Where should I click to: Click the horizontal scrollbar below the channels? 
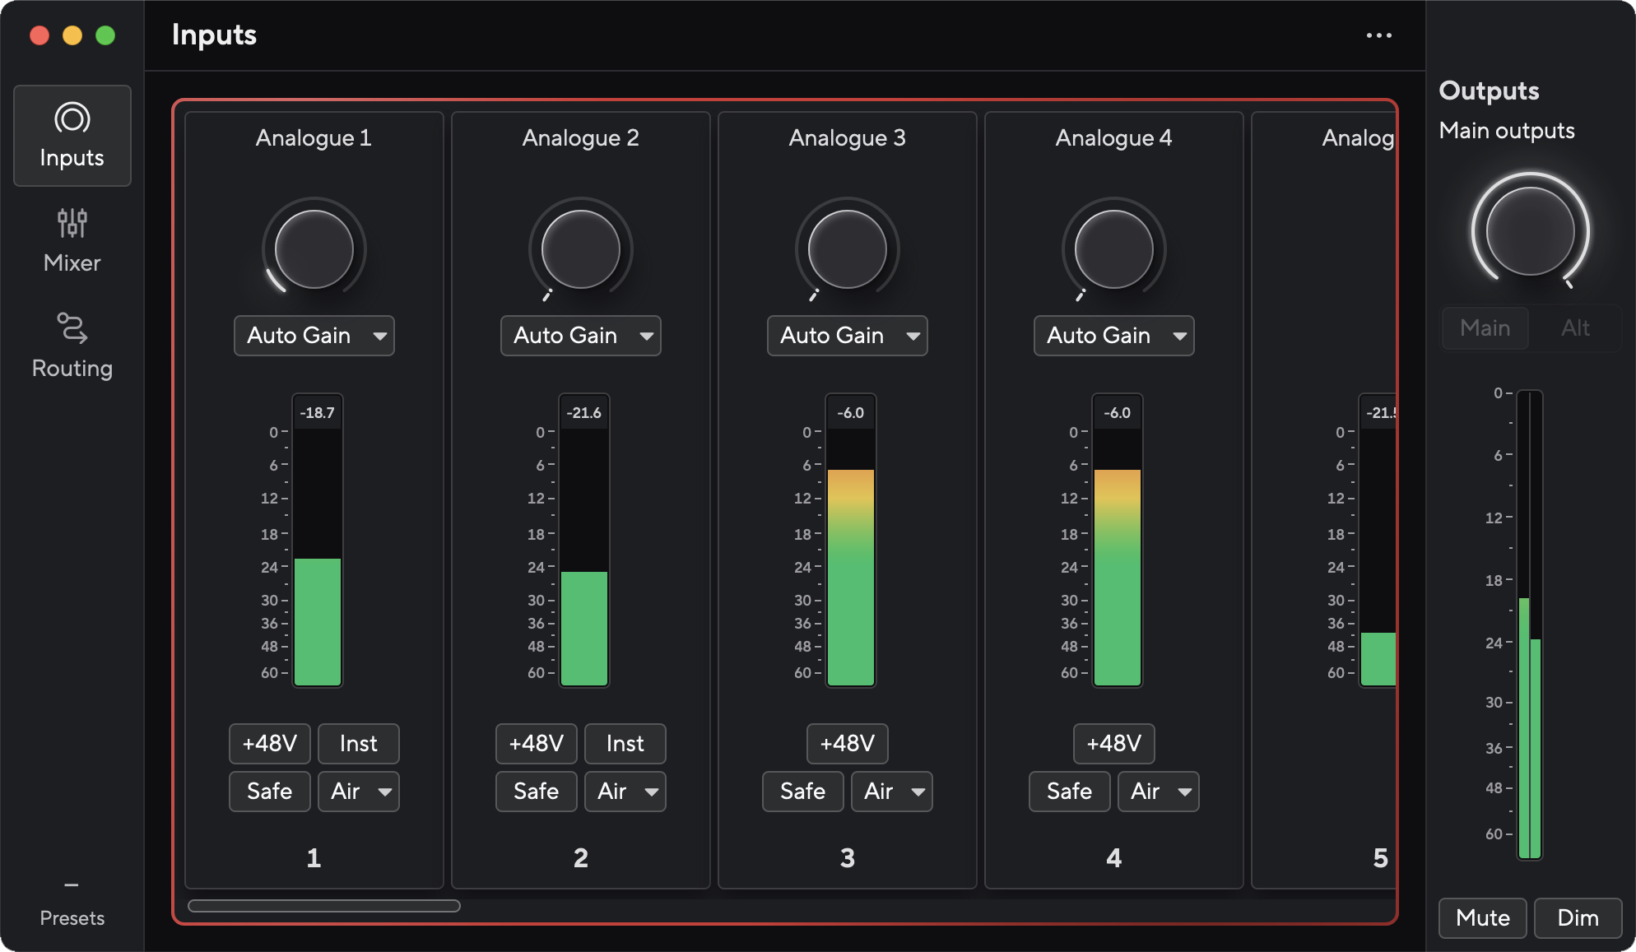pyautogui.click(x=324, y=906)
